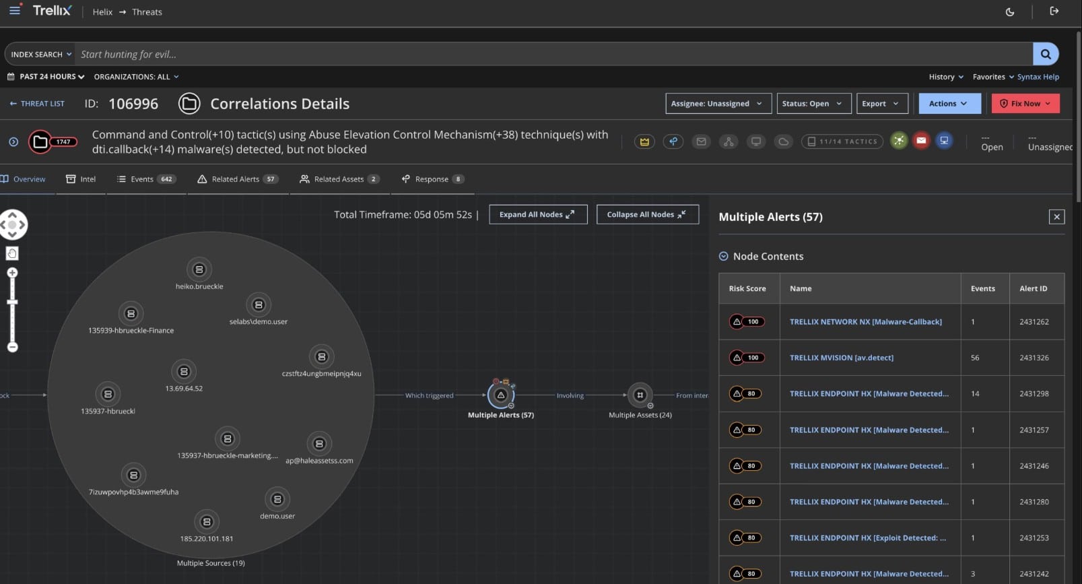Expand correlation summary circle arrow
The width and height of the screenshot is (1082, 584).
coord(13,141)
